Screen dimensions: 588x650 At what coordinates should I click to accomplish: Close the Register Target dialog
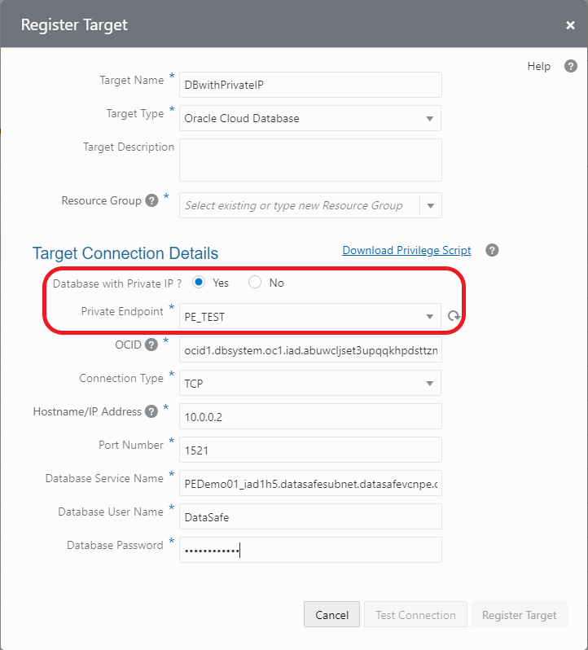coord(570,25)
